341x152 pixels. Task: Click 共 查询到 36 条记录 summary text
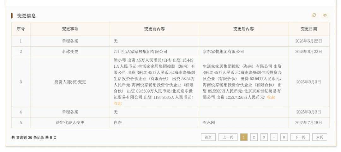tap(34, 138)
